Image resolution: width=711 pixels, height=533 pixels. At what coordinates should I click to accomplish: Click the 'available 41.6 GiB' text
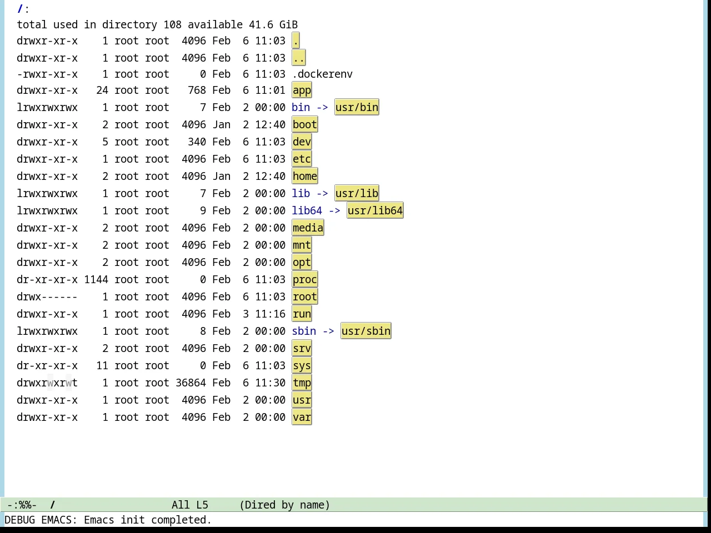point(243,25)
